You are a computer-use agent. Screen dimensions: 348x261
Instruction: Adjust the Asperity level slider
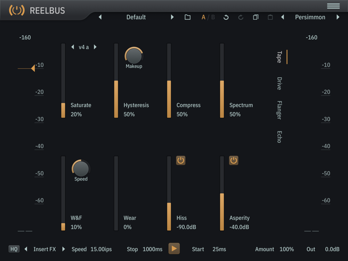222,193
